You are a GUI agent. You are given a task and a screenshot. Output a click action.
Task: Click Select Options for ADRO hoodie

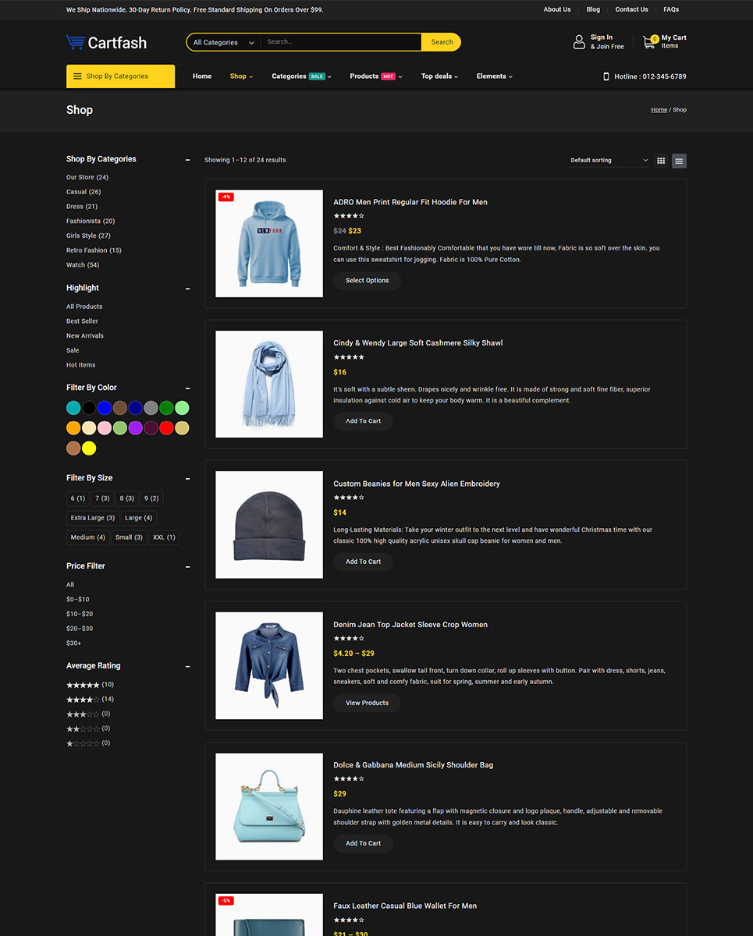click(x=367, y=281)
